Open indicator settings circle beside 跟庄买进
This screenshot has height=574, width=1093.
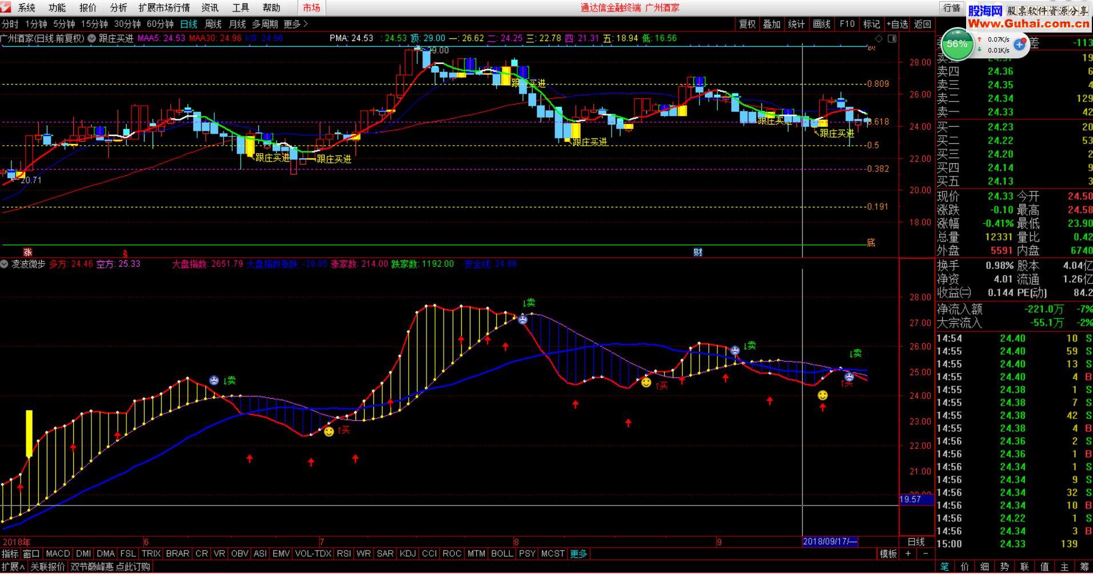pos(91,38)
